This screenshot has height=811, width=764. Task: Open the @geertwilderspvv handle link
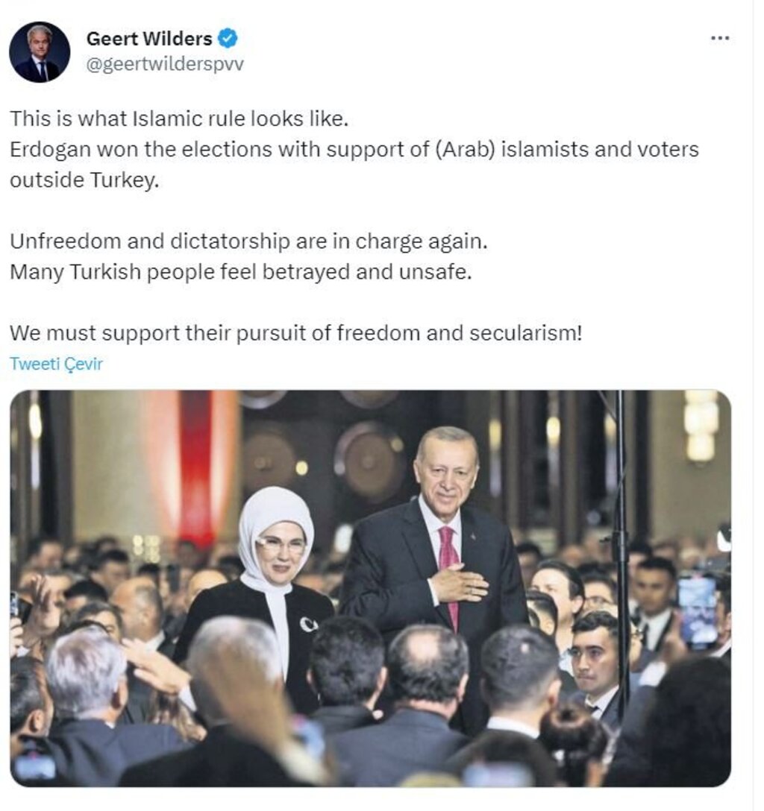click(165, 64)
